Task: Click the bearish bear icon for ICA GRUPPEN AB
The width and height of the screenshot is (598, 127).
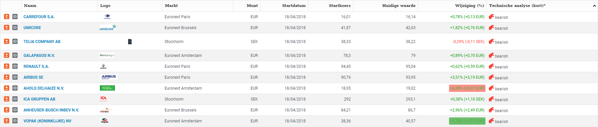Action: (x=491, y=99)
